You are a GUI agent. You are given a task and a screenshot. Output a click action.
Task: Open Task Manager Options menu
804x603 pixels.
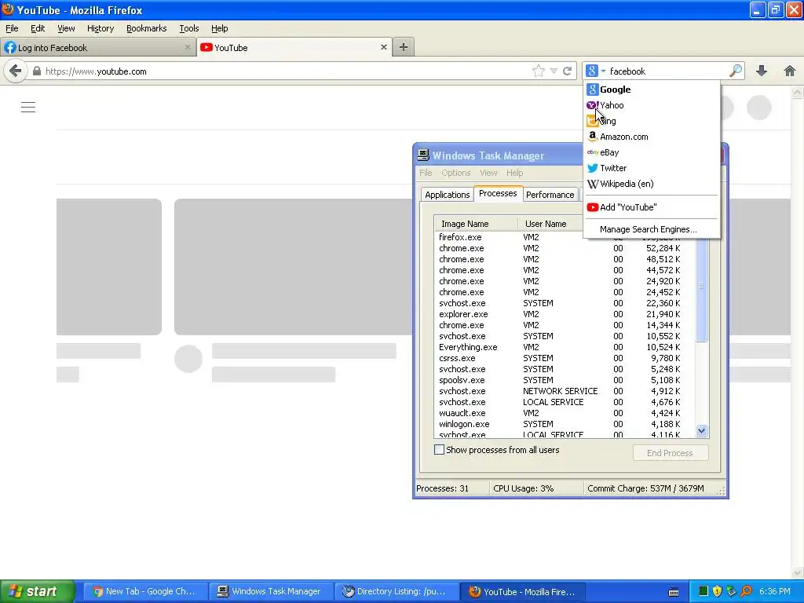tap(456, 173)
